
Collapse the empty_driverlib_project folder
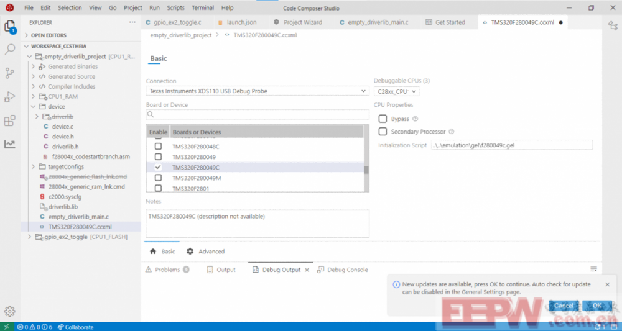pyautogui.click(x=30, y=57)
